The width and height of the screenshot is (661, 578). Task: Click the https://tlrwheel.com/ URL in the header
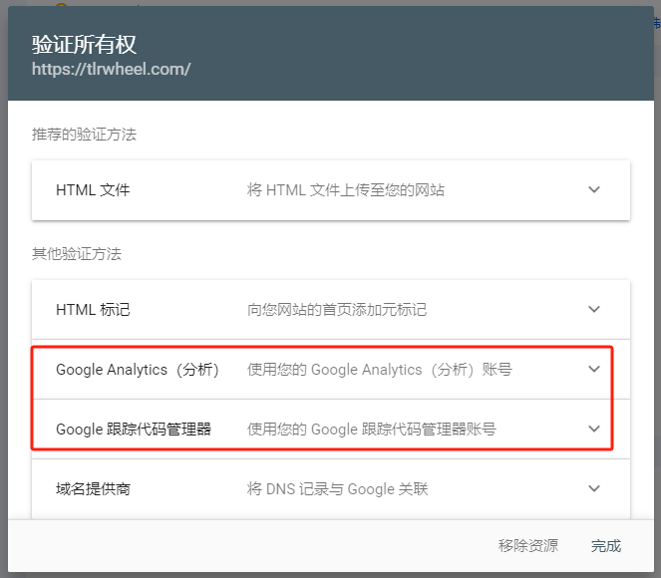pos(112,69)
